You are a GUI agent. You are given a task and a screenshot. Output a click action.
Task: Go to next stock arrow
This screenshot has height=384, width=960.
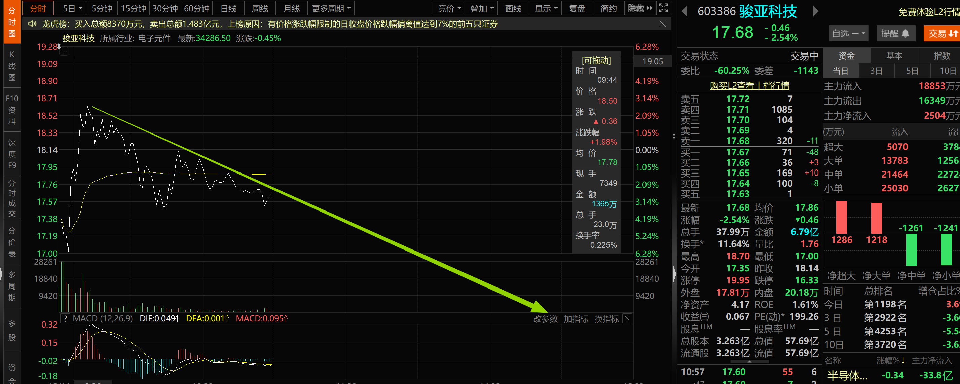click(x=815, y=11)
